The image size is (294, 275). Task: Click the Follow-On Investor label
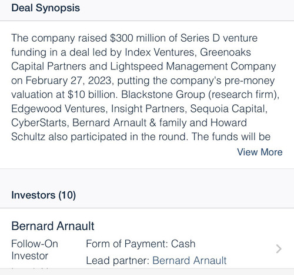[x=35, y=250]
